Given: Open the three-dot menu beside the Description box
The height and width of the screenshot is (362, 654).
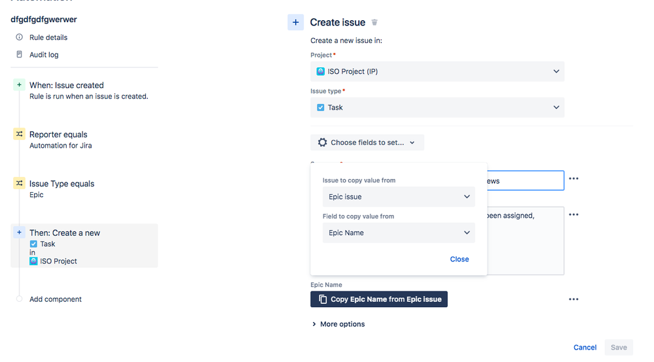Looking at the screenshot, I should click(x=573, y=214).
